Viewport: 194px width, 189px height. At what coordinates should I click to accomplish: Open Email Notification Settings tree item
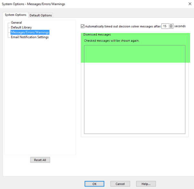[30, 37]
